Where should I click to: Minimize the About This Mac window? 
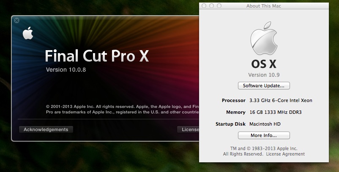(x=211, y=6)
